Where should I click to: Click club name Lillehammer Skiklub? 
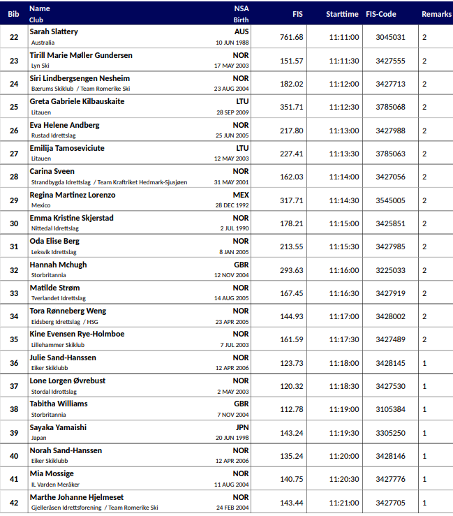pos(58,345)
